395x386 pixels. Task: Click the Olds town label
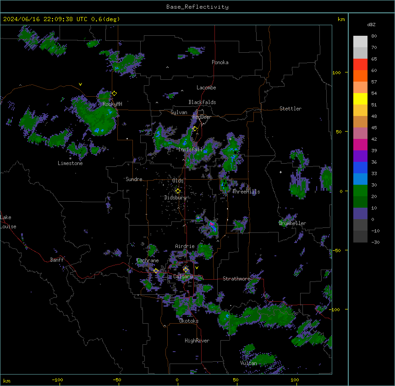point(178,181)
